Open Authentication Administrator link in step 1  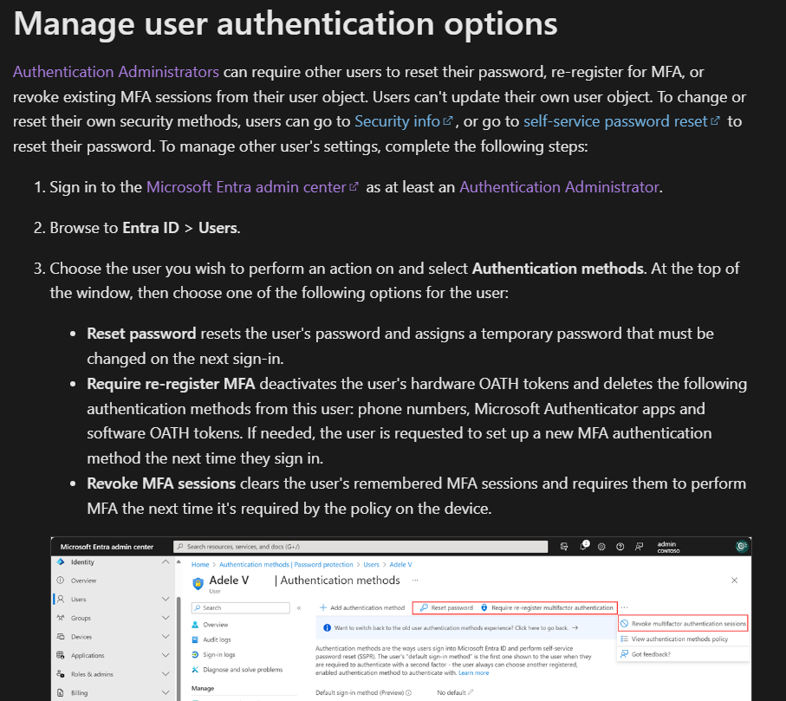559,187
